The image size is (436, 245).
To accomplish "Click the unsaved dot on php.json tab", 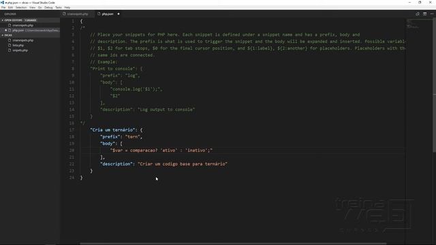I will [119, 14].
